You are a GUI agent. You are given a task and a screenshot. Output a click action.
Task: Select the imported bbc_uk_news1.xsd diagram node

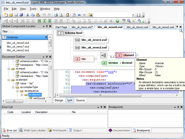click(91, 40)
